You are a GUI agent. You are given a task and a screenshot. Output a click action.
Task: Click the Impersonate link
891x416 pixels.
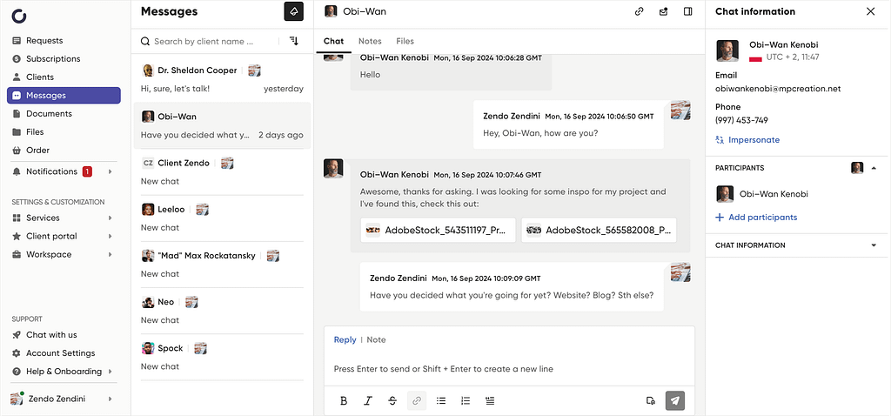pos(747,140)
